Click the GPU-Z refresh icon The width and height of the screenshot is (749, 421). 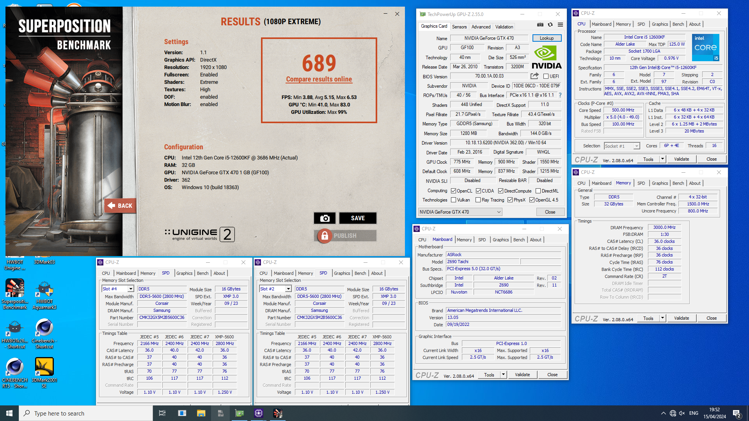point(550,25)
